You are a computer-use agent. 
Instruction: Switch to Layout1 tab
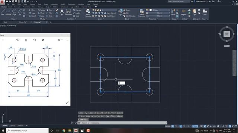tap(12, 126)
